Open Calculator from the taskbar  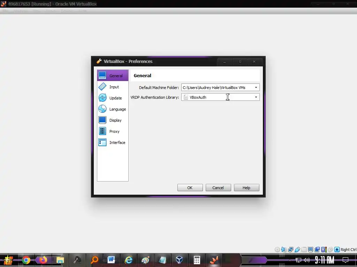click(197, 260)
